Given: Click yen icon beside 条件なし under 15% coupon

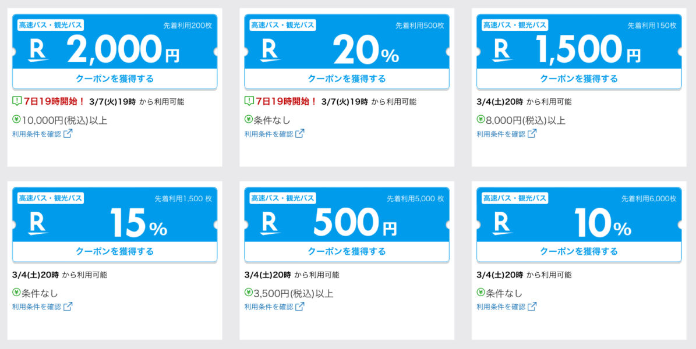Looking at the screenshot, I should point(16,292).
